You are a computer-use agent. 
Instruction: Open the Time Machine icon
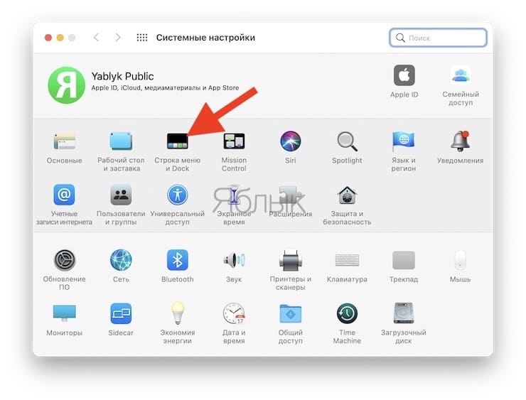click(347, 313)
